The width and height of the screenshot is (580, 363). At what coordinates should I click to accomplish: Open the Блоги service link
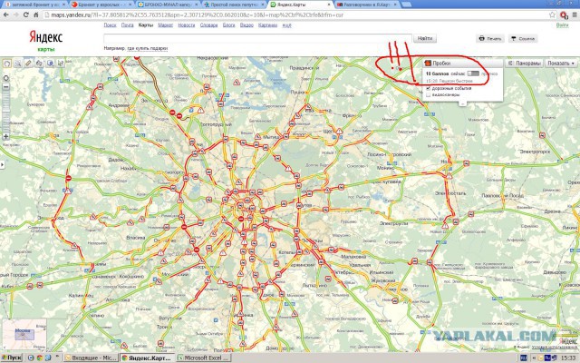[x=229, y=25]
